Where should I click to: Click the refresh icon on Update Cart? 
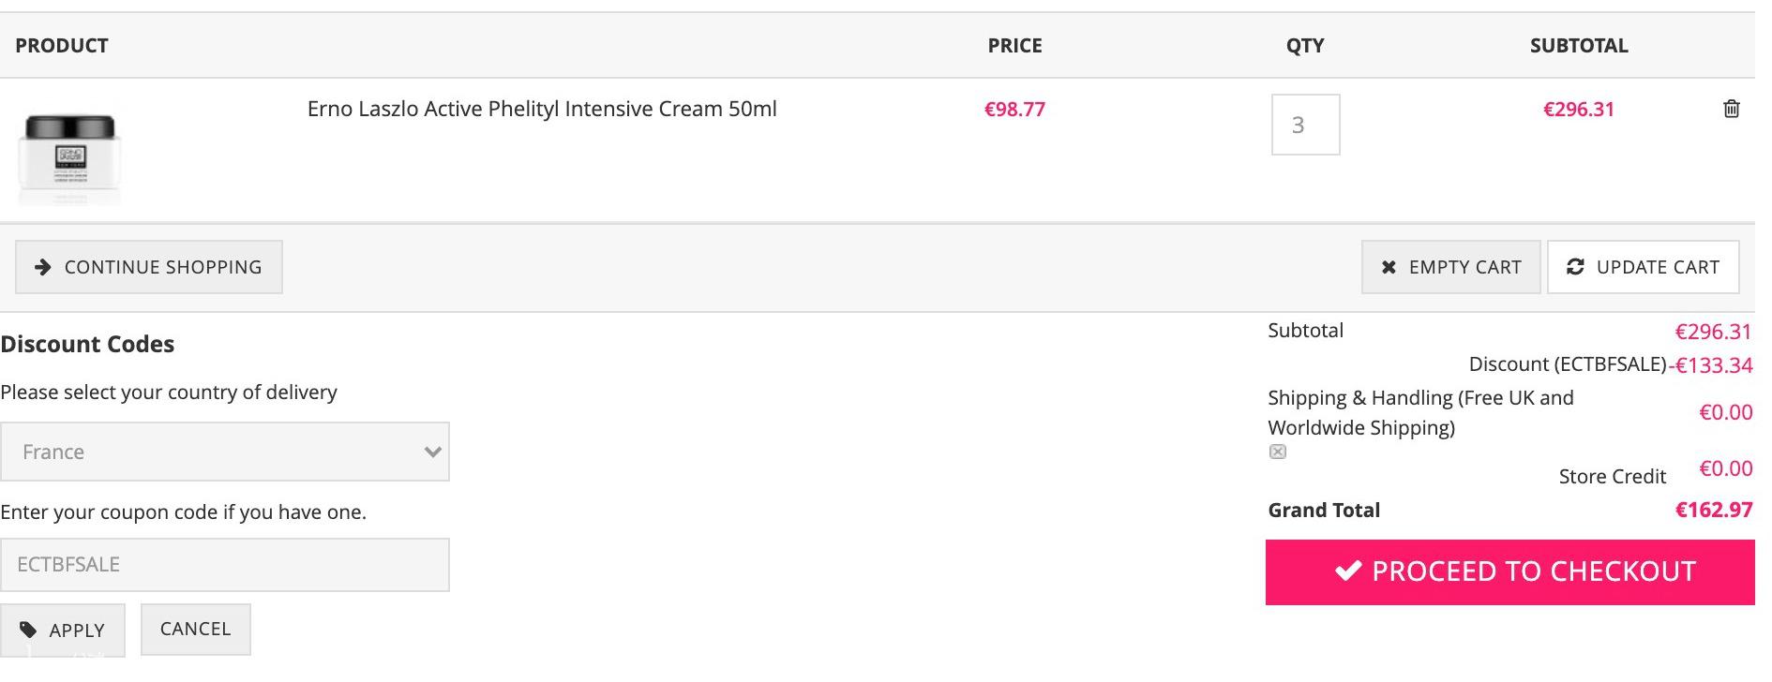(1575, 267)
